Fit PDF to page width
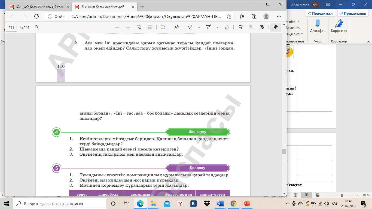The image size is (372, 209). tap(150, 27)
